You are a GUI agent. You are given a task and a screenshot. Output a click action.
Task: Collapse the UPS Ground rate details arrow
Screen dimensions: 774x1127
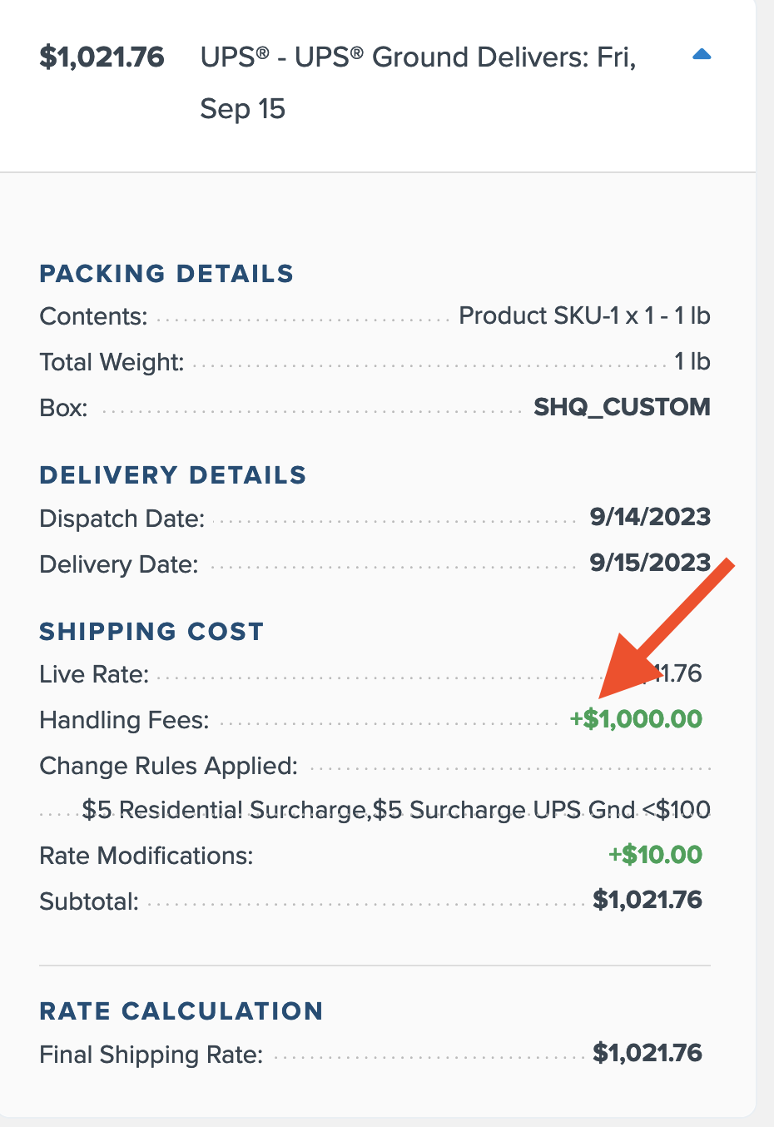click(x=702, y=55)
